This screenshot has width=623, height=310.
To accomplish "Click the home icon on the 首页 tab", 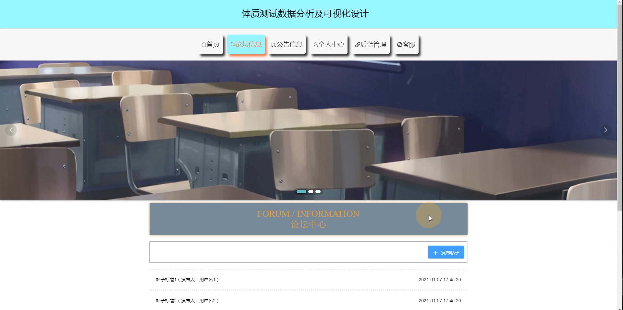I will click(203, 44).
